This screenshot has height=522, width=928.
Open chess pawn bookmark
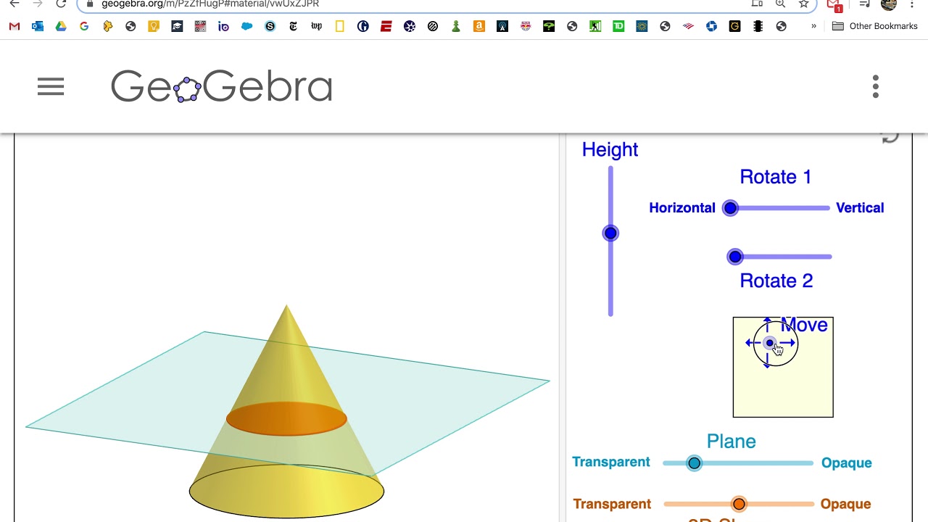pos(456,26)
